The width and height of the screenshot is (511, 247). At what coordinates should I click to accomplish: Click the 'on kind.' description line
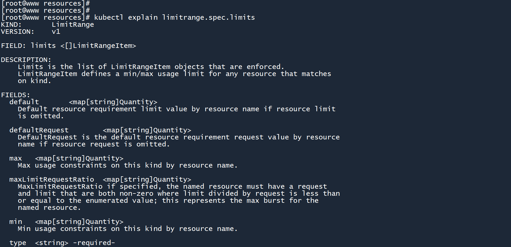[34, 81]
